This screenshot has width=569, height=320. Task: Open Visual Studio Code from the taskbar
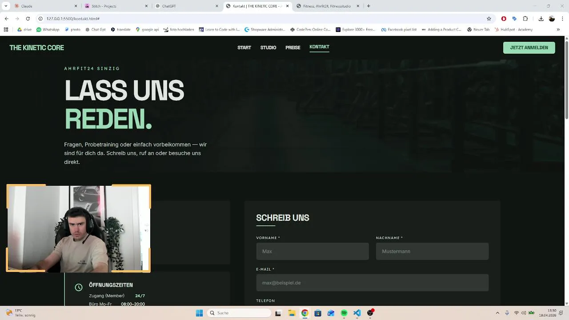click(357, 313)
